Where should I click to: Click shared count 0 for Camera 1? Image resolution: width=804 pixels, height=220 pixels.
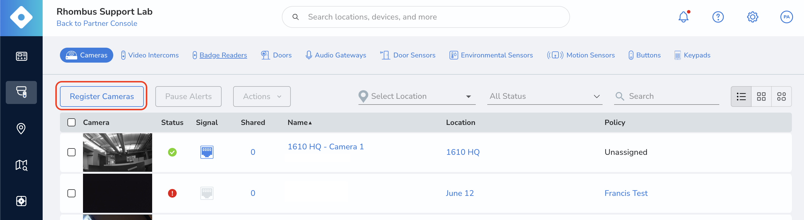pos(253,152)
